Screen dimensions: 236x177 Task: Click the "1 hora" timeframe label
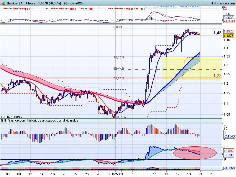(30, 3)
